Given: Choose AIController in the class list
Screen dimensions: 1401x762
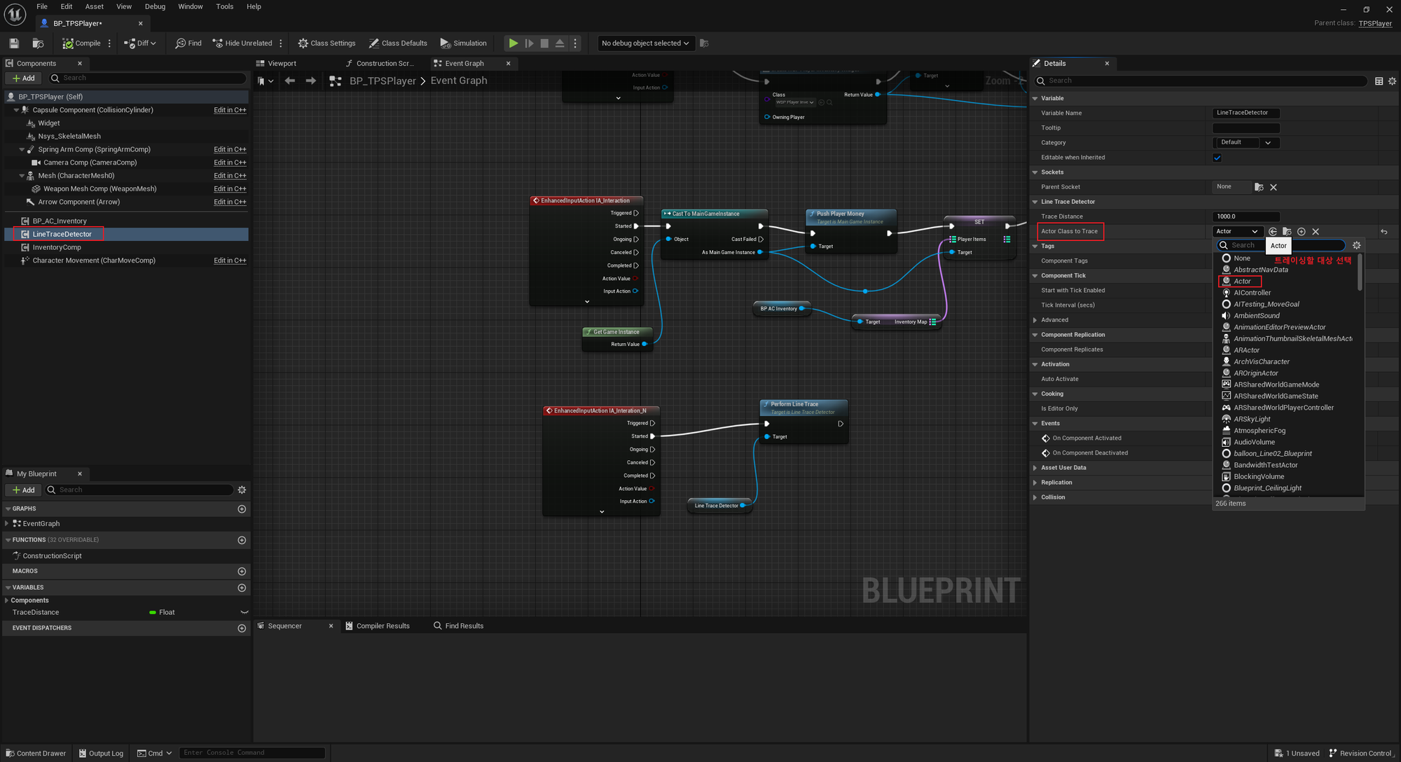Looking at the screenshot, I should click(1252, 293).
